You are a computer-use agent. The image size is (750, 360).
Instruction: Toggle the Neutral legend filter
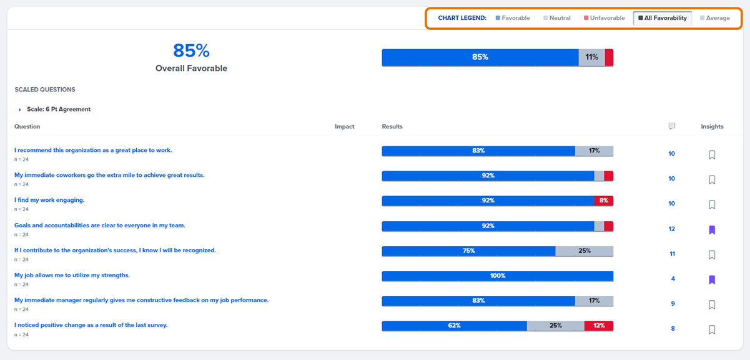(x=557, y=18)
